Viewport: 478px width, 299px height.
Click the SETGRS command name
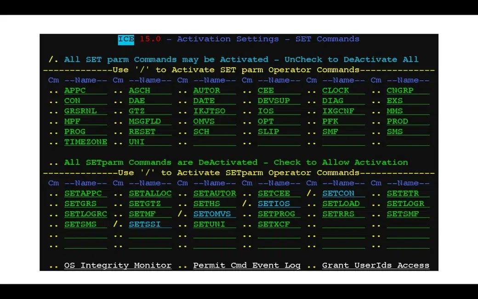(x=80, y=204)
